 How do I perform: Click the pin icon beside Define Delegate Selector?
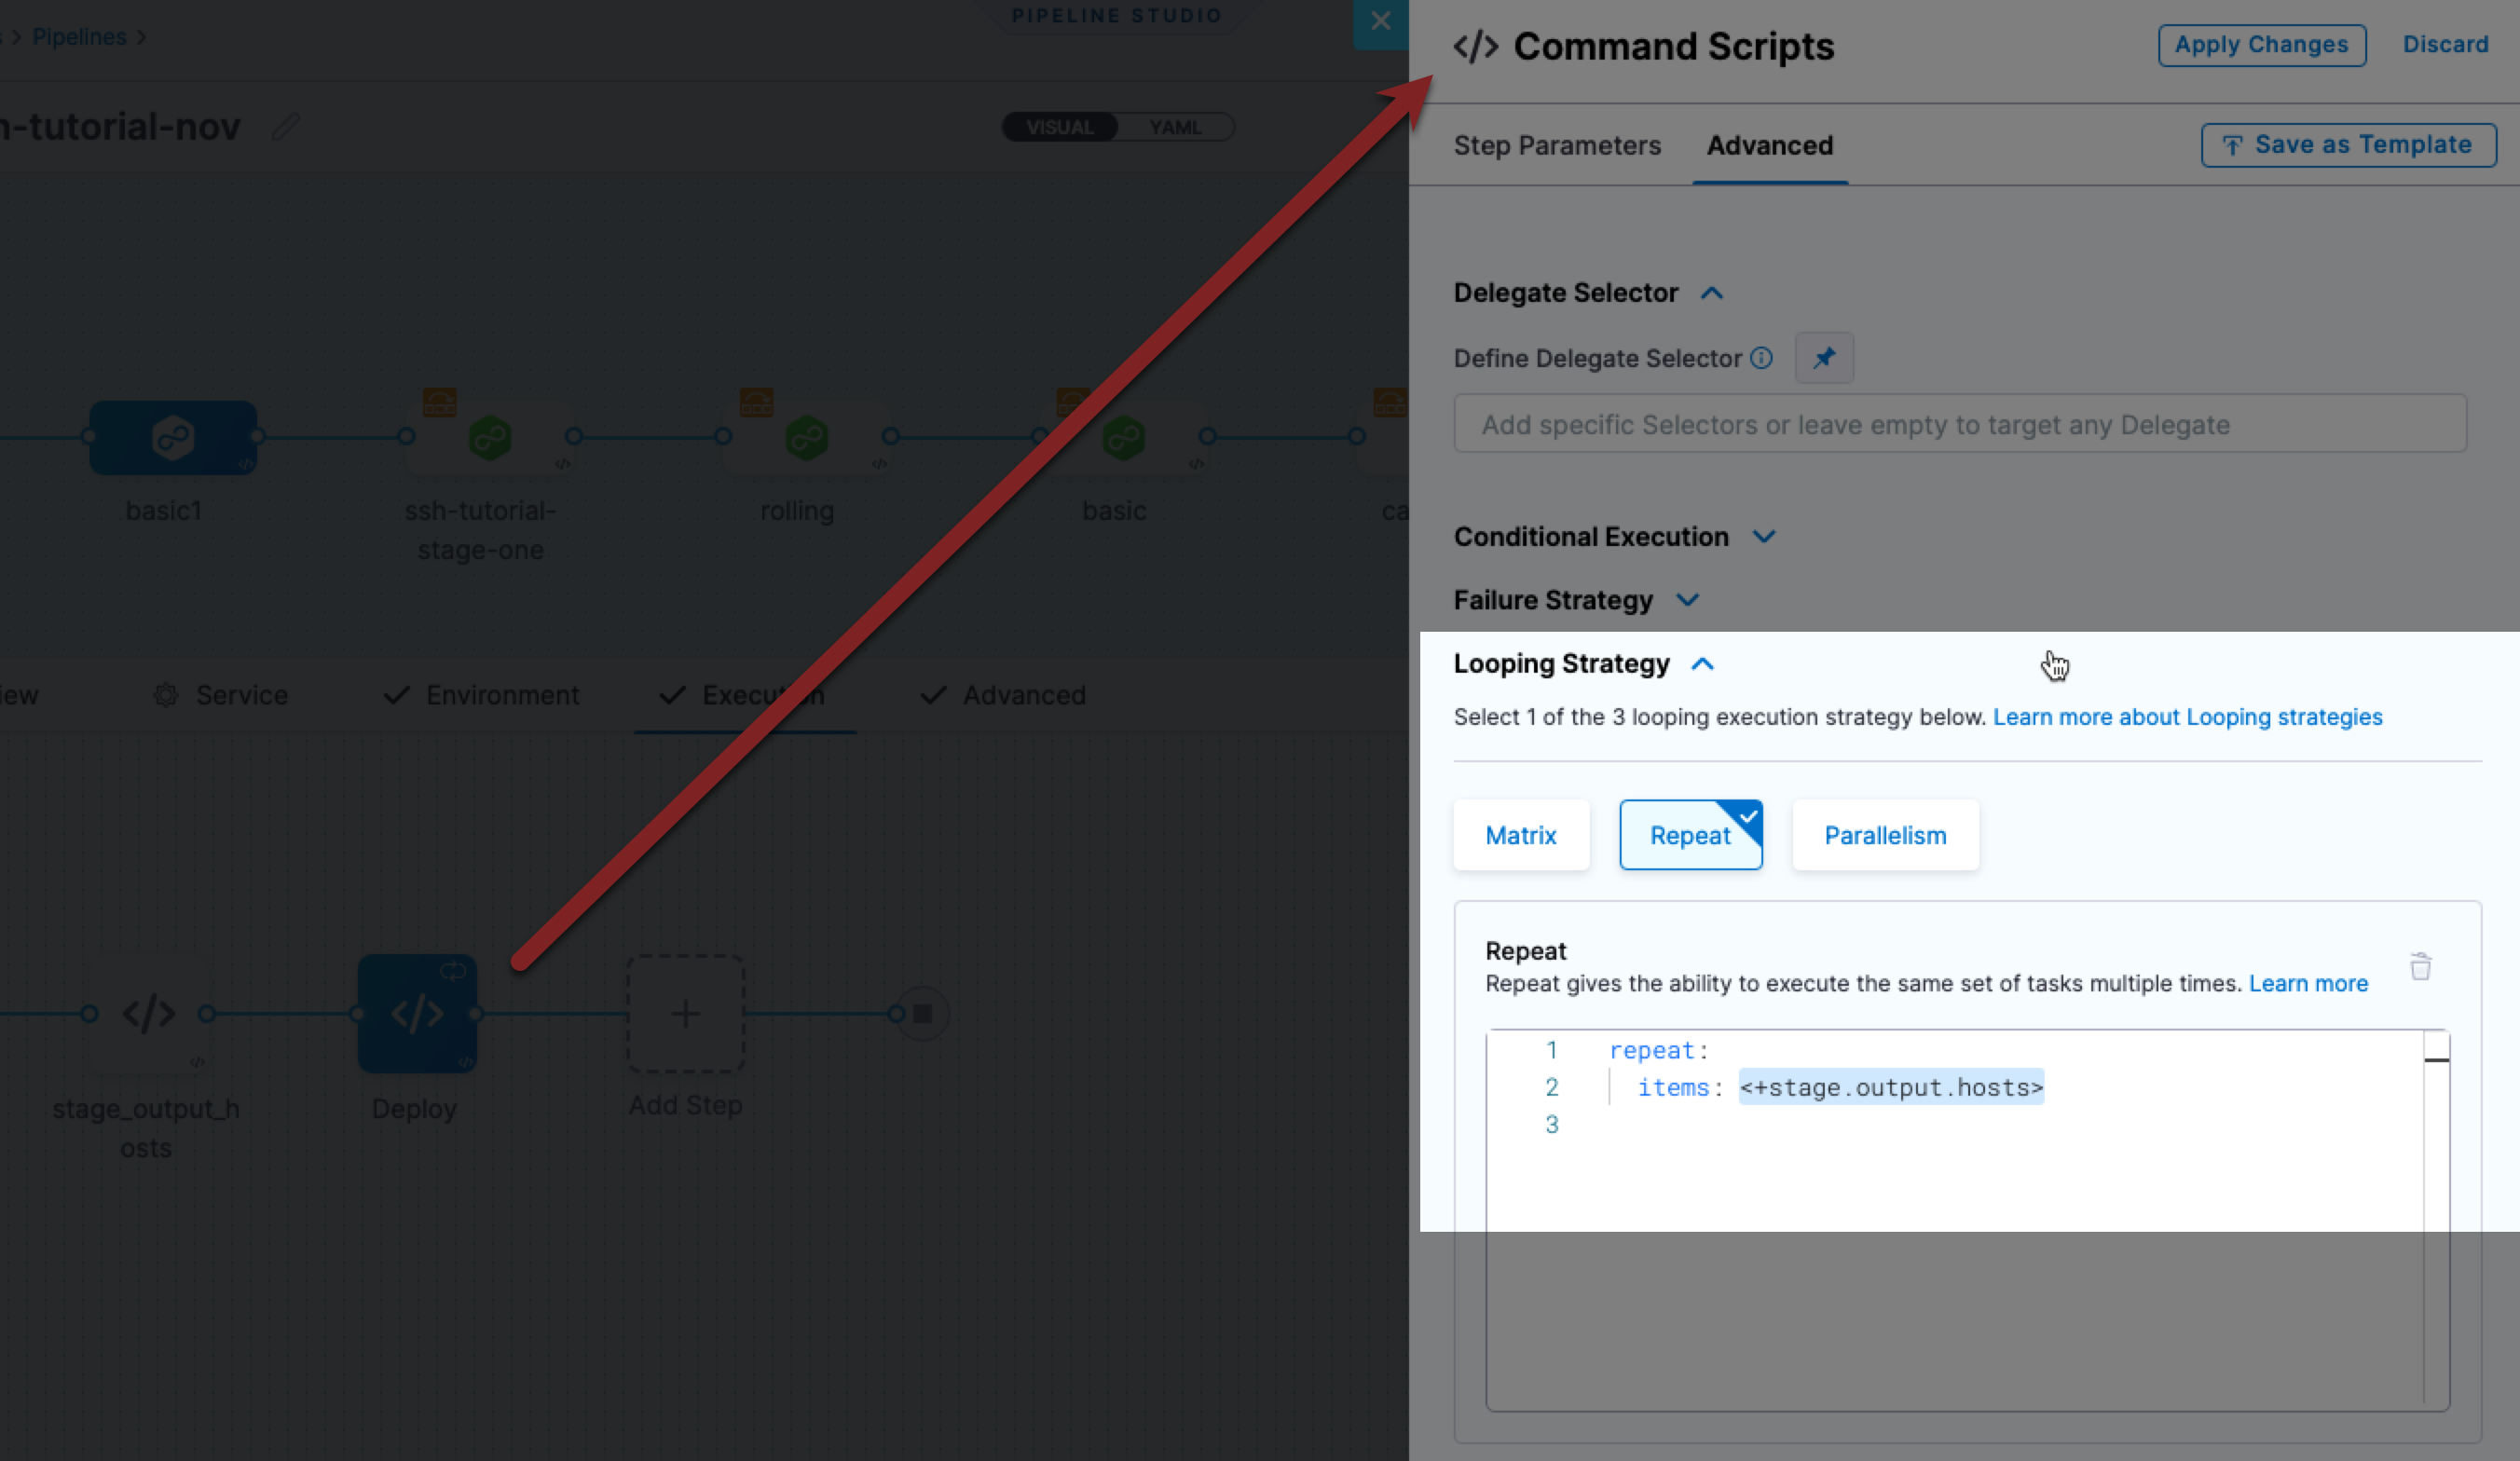point(1824,358)
